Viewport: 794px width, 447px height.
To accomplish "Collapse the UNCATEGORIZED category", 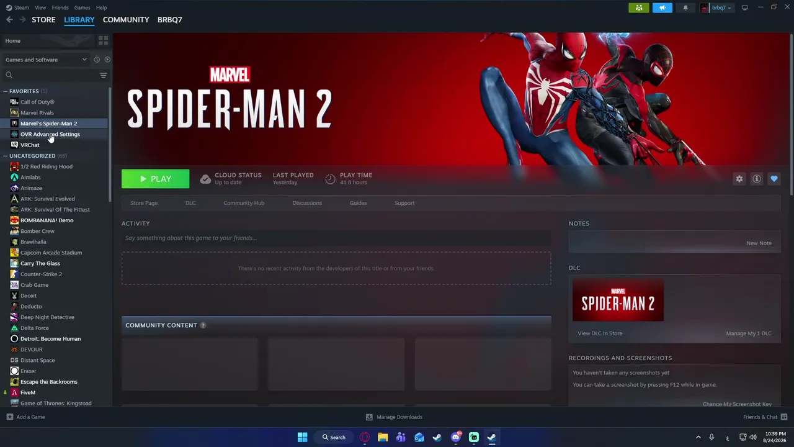I will 6,156.
